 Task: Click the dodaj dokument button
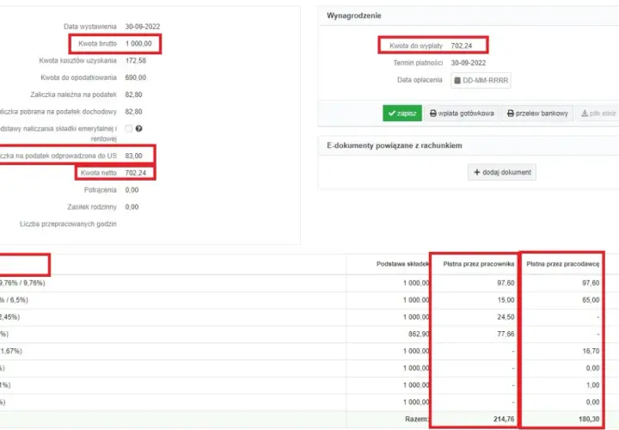click(x=502, y=172)
